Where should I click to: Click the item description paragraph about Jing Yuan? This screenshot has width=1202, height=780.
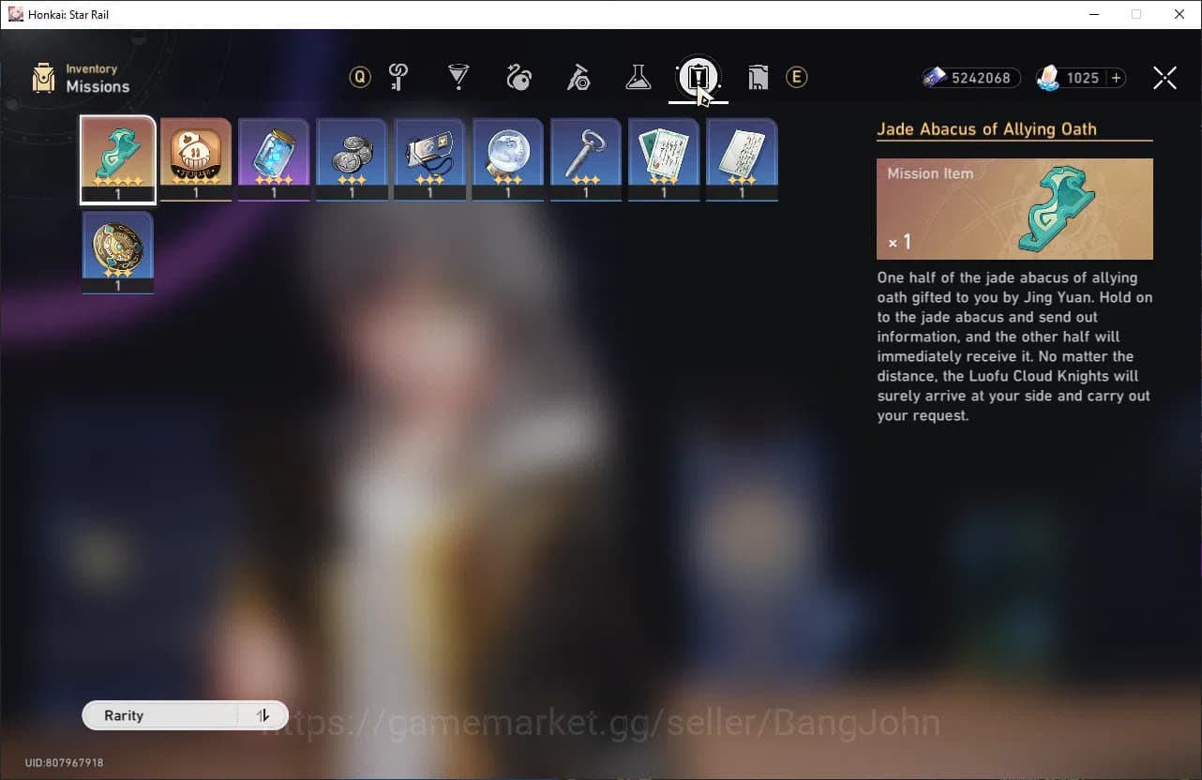point(1014,347)
